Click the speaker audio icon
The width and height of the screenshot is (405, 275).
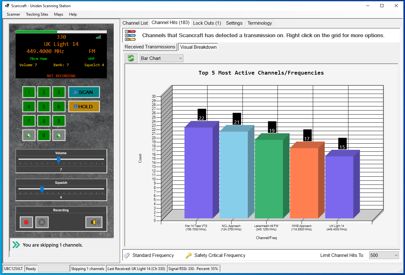pos(94,222)
